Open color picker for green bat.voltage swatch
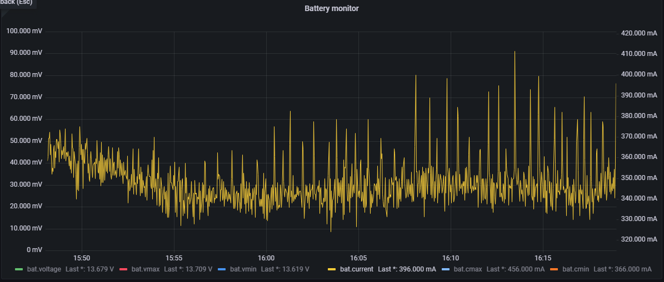Screen dimensions: 664x282 [x=19, y=269]
